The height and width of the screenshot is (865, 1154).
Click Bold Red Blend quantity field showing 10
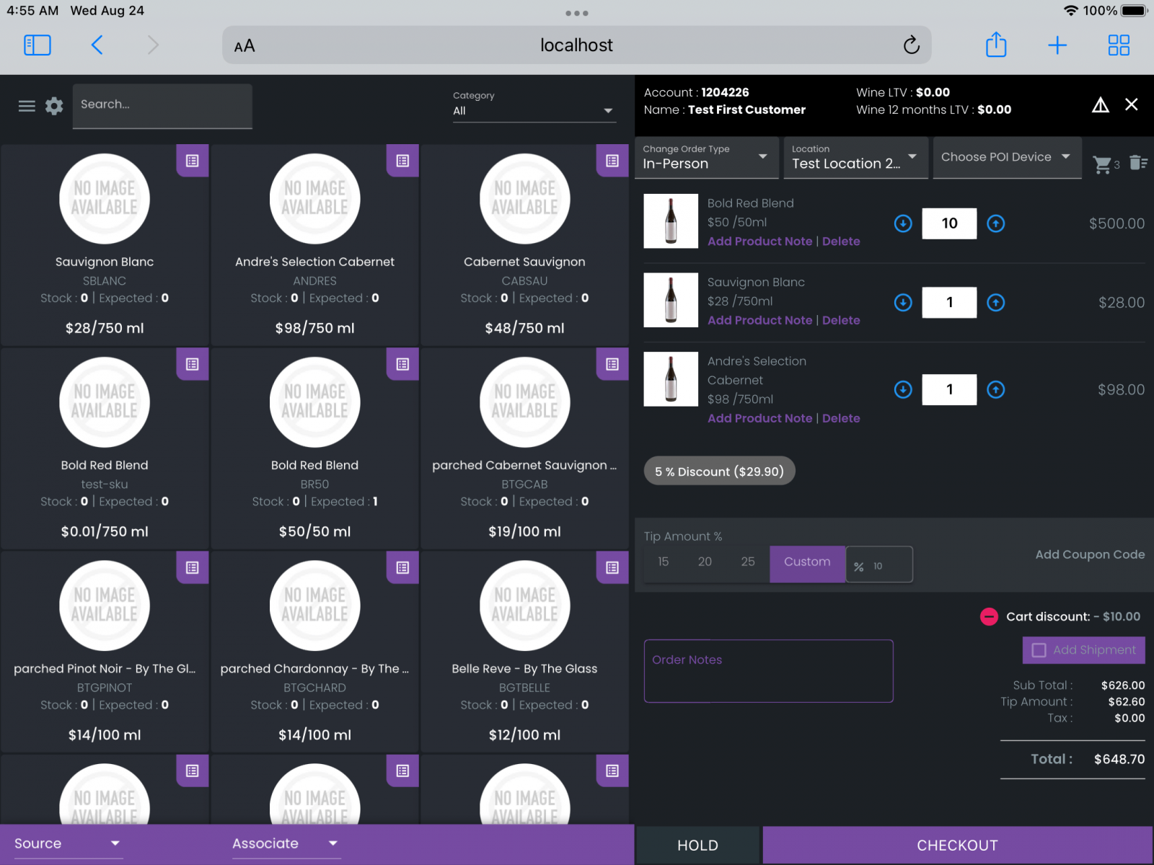click(949, 223)
